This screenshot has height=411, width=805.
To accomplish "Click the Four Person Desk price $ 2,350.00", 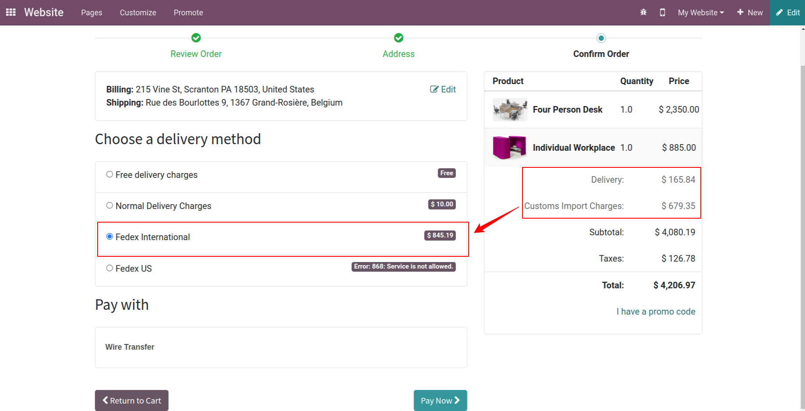I will pos(679,110).
